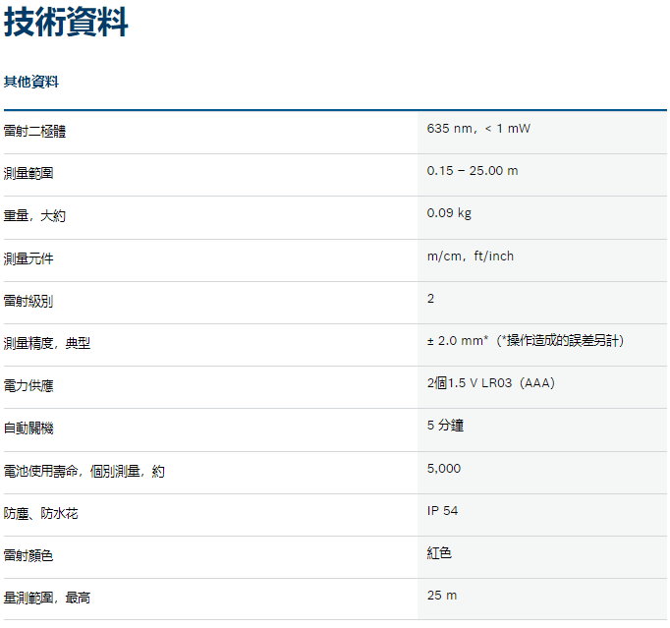Select the 635 nm, < 1 mW value

[x=478, y=129]
